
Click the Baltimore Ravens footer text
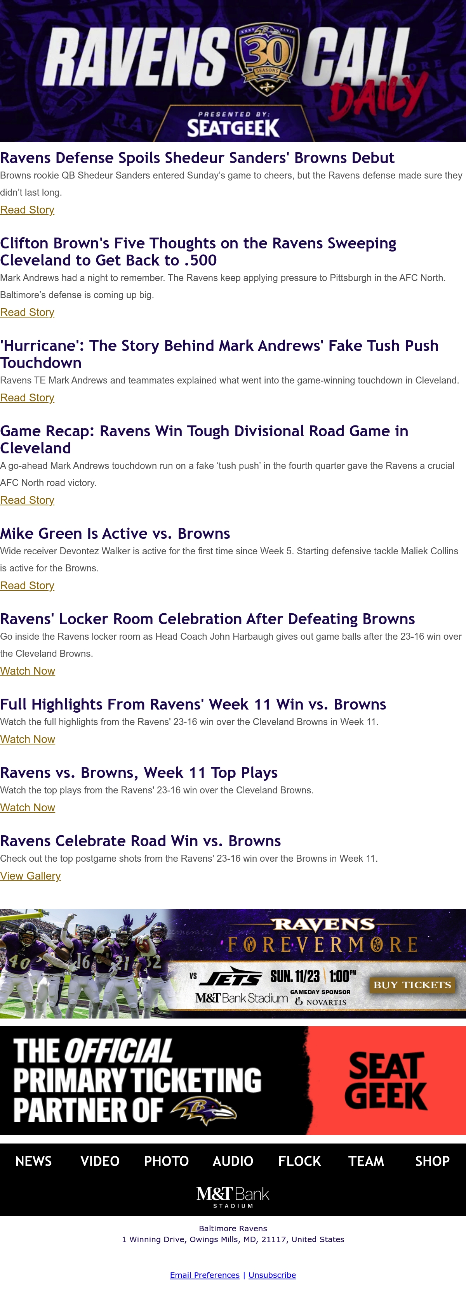(233, 1229)
